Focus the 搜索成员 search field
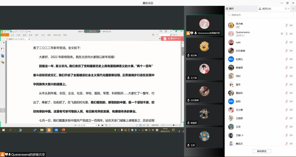296x157 pixels. 260,15
